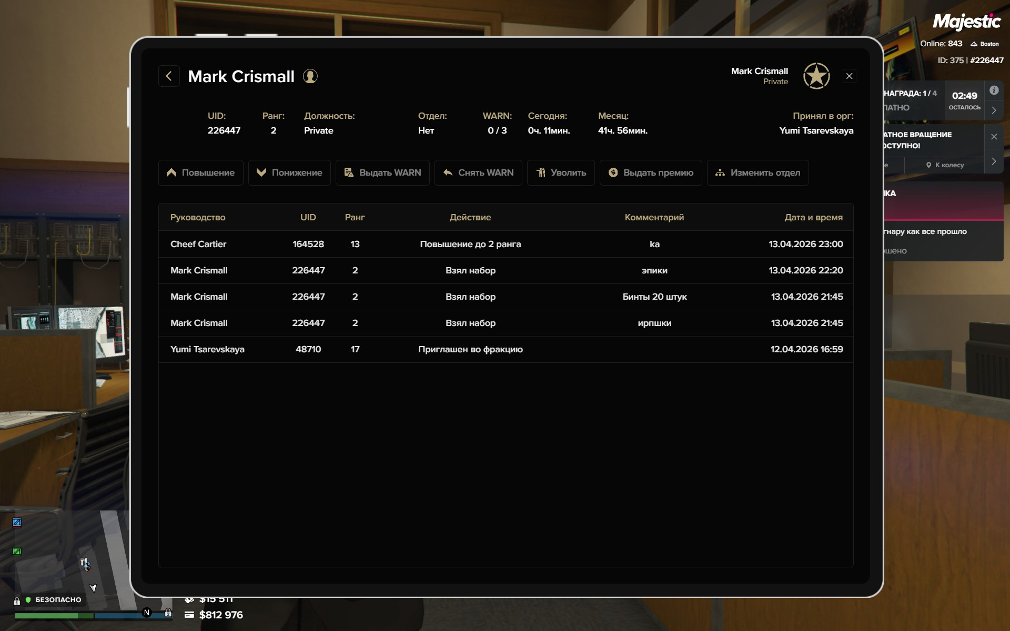Image resolution: width=1010 pixels, height=631 pixels.
Task: Expand the free spin notification chevron
Action: click(x=994, y=161)
